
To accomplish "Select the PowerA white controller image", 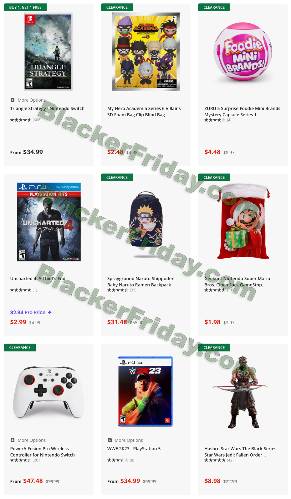I will click(49, 392).
